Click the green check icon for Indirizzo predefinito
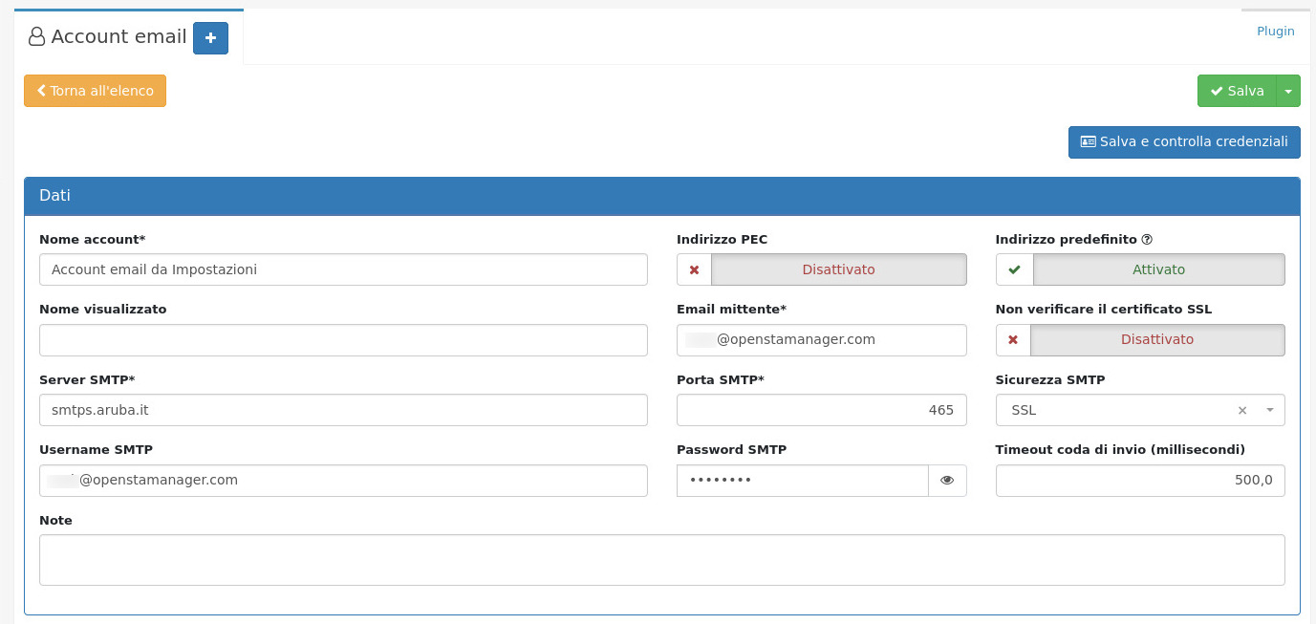Viewport: 1316px width, 624px height. tap(1014, 269)
